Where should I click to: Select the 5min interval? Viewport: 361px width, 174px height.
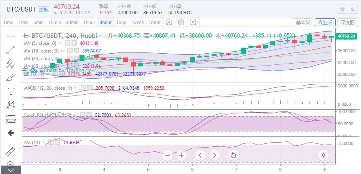[x=38, y=23]
